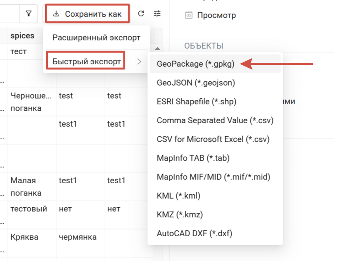Click the filter funnel icon
The width and height of the screenshot is (341, 261).
(29, 14)
